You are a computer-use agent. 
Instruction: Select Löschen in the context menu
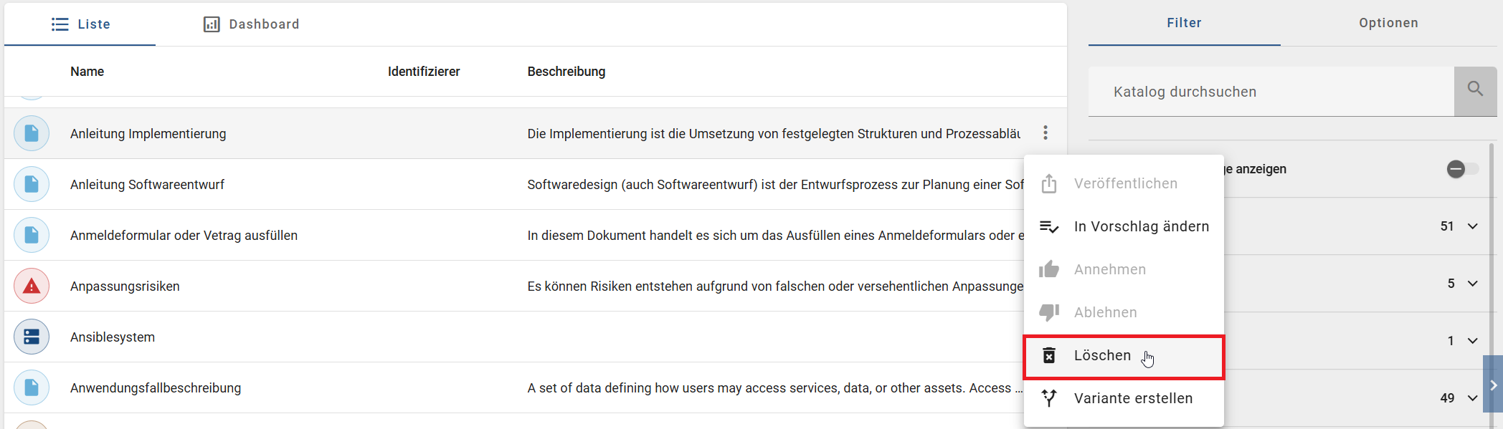point(1102,355)
